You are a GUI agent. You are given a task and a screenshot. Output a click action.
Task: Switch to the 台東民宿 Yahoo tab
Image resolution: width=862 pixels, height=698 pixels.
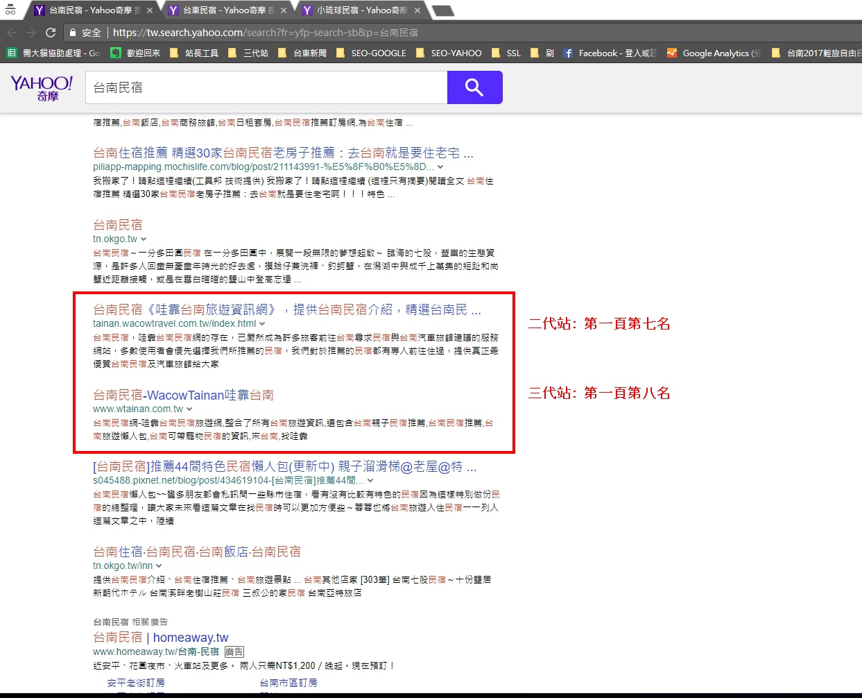227,10
